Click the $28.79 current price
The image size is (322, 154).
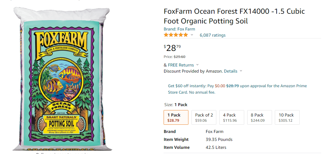point(172,48)
